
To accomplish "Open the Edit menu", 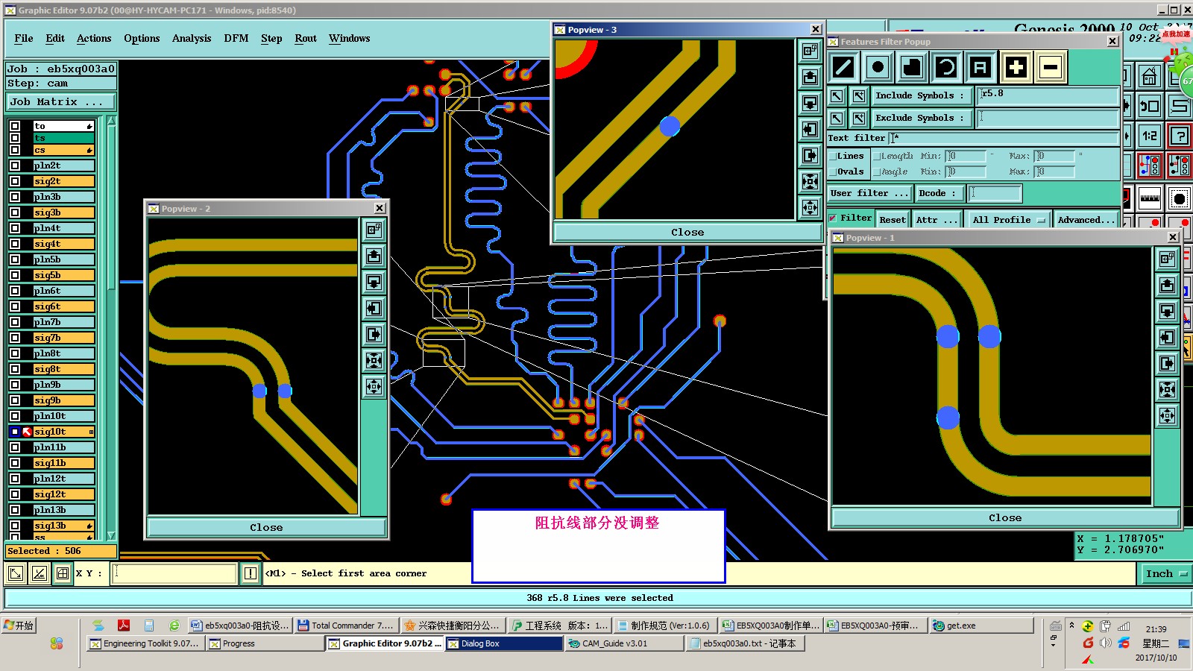I will 55,38.
